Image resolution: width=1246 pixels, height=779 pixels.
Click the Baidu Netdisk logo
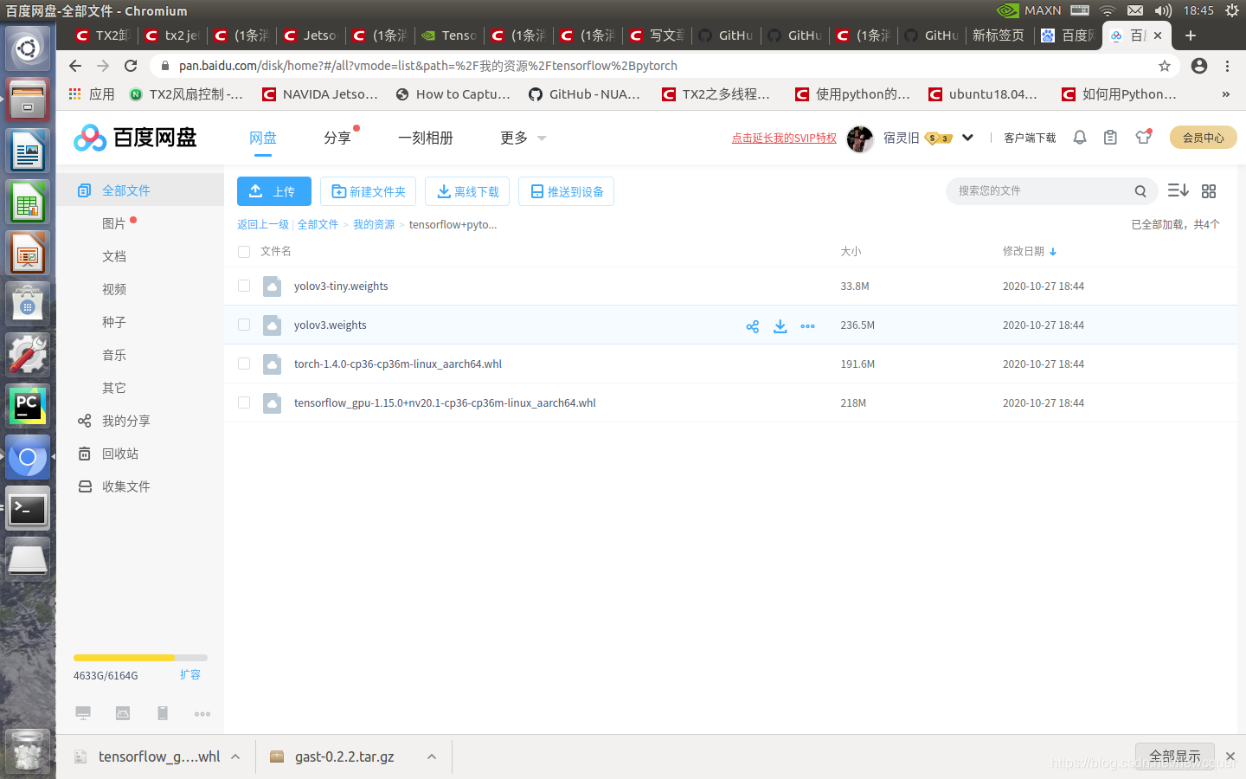click(135, 138)
